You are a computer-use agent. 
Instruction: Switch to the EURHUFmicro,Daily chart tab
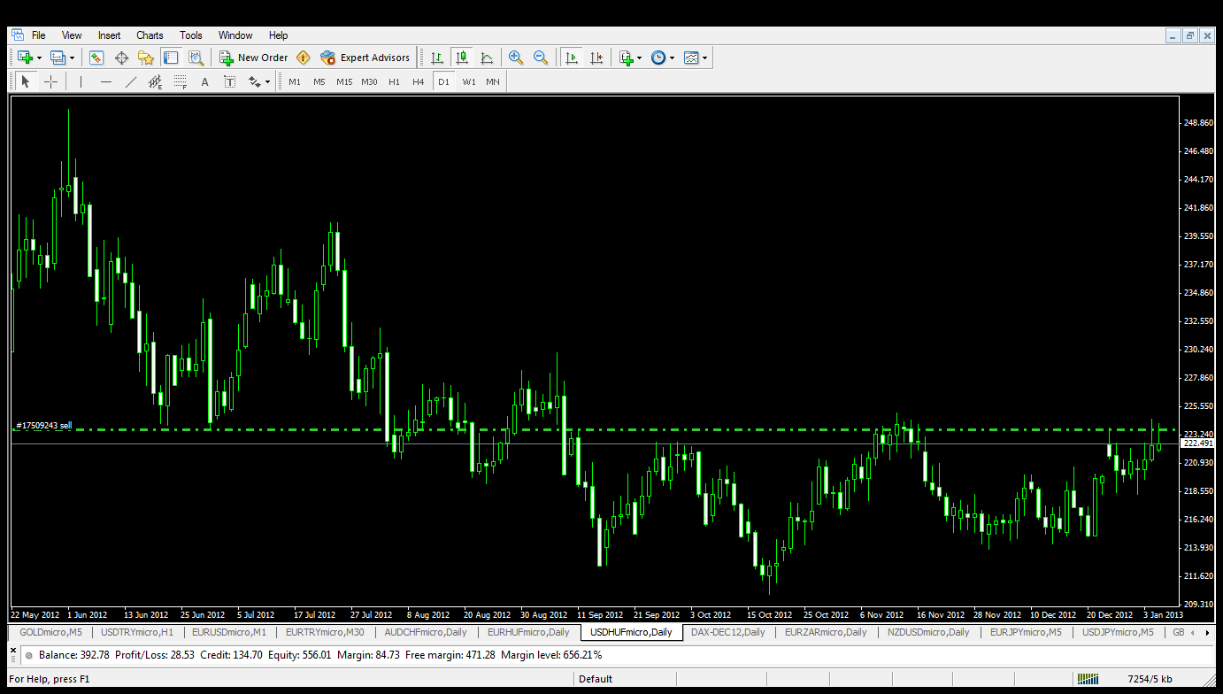click(528, 632)
